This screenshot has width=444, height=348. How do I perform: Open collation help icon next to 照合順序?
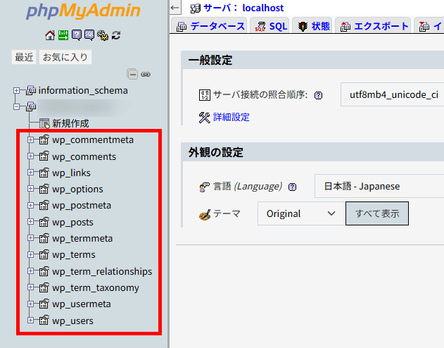point(318,96)
